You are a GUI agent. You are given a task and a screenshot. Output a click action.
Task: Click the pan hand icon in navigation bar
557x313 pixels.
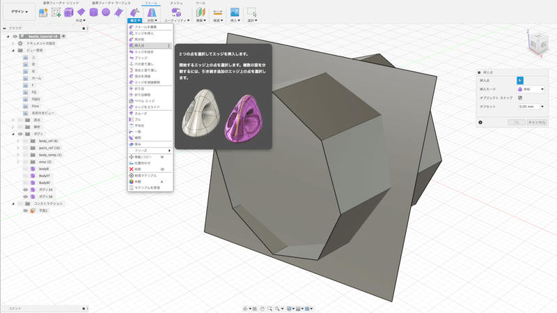(262, 309)
